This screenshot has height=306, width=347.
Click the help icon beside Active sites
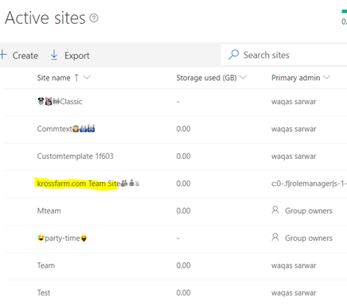pos(94,18)
